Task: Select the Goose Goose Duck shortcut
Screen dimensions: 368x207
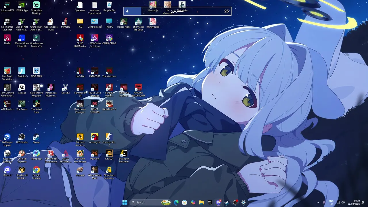Action: 51,25
